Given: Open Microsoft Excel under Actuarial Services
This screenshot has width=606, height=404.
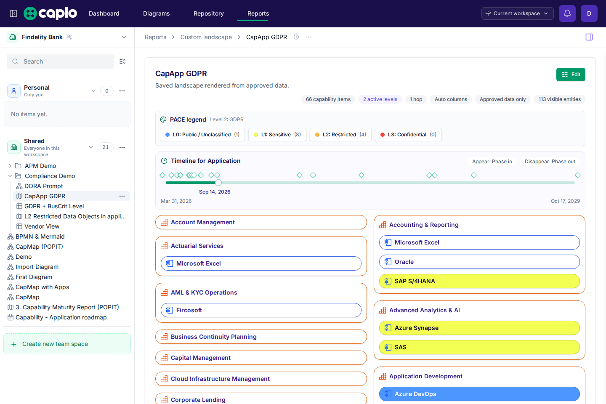Looking at the screenshot, I should coord(261,263).
